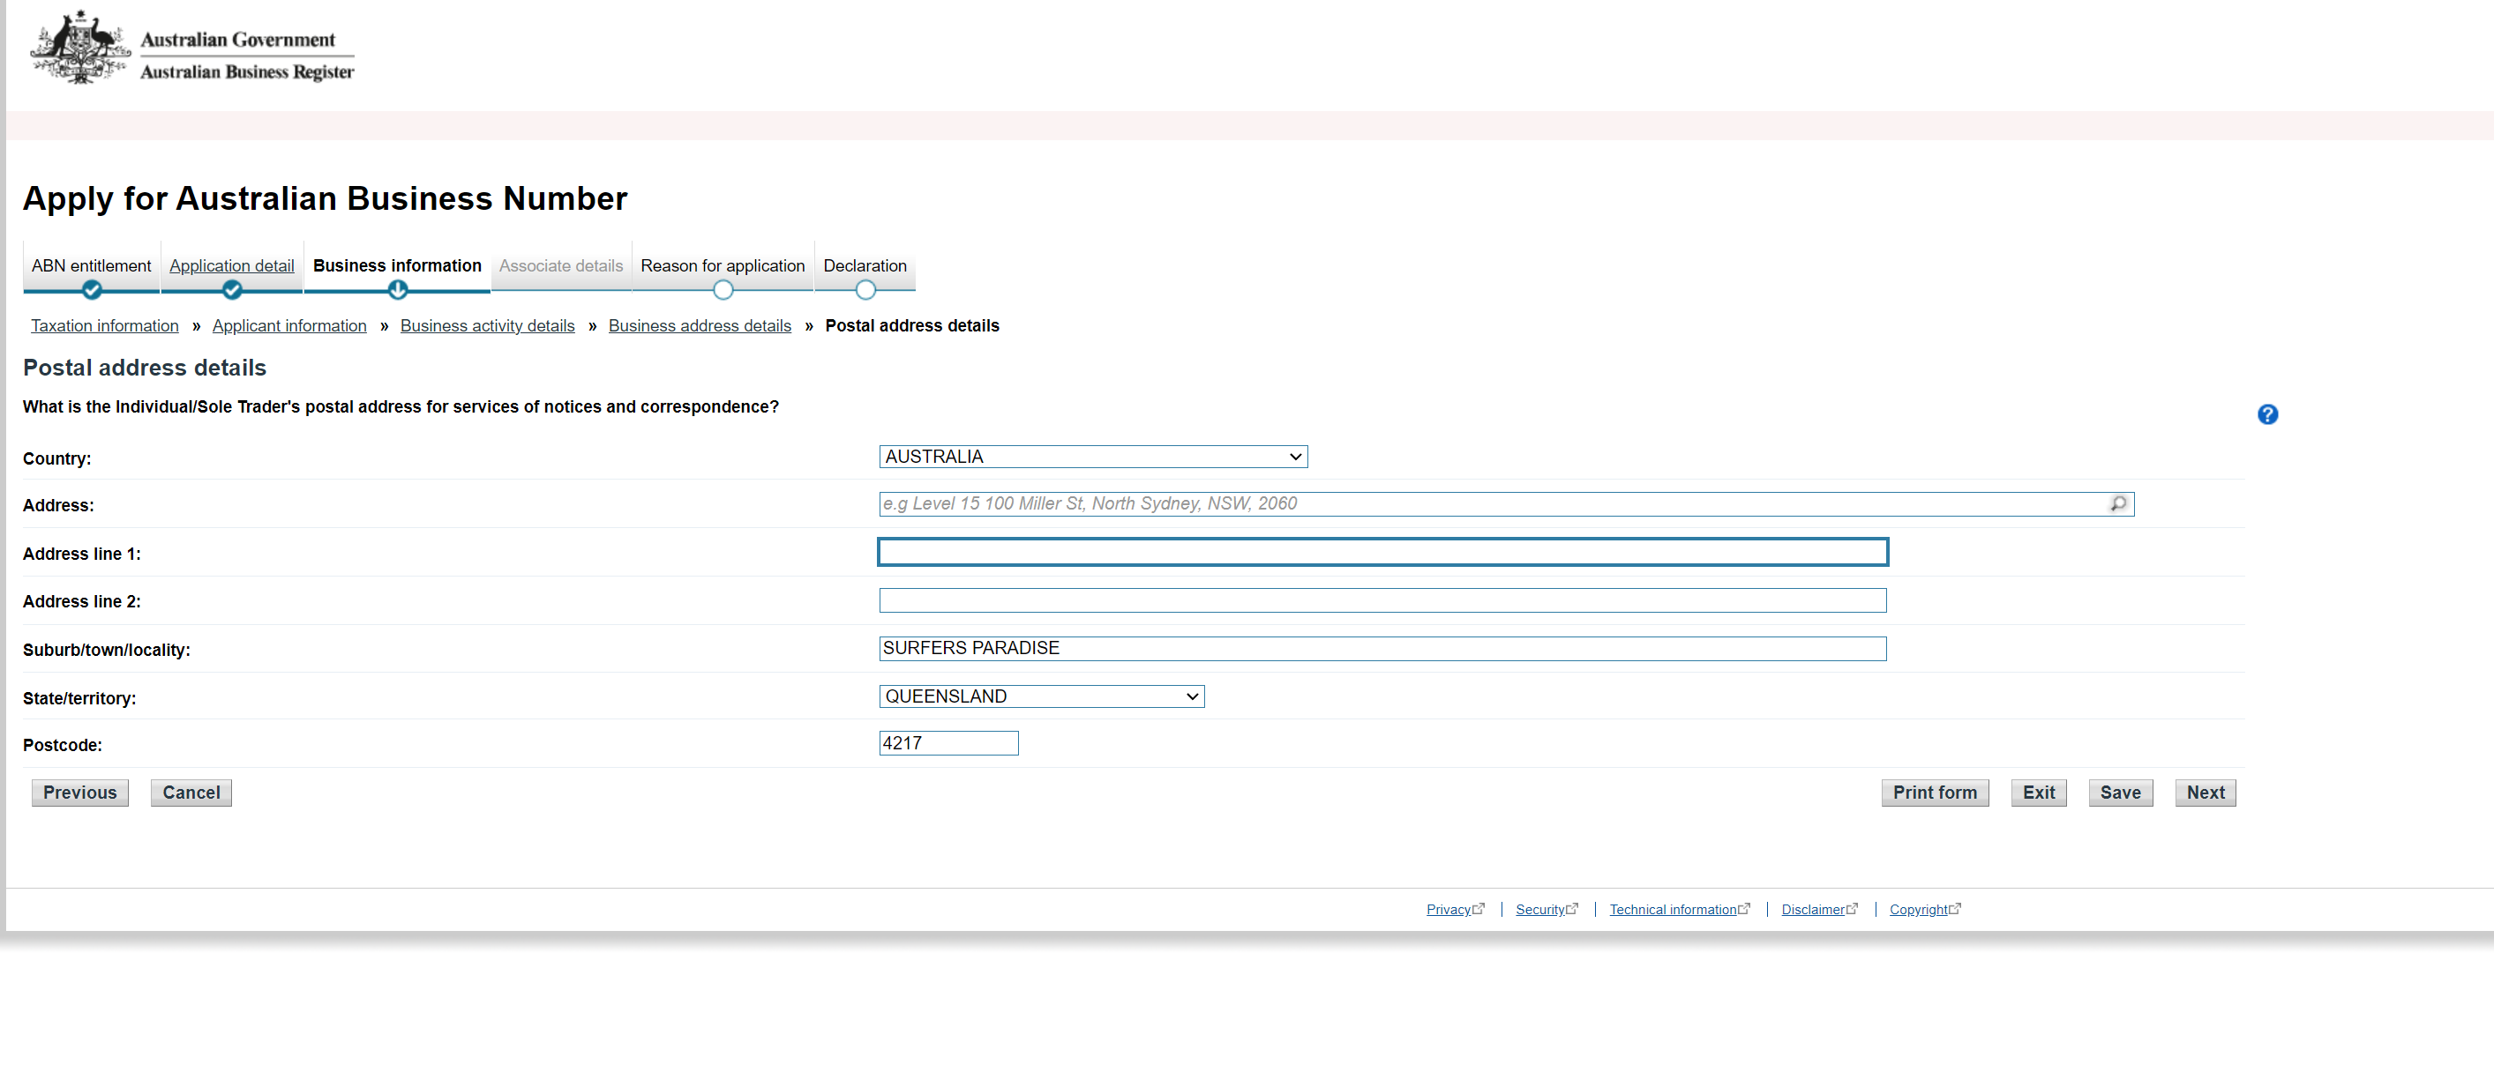Click the Application detail step checkmark
This screenshot has width=2494, height=1072.
231,289
